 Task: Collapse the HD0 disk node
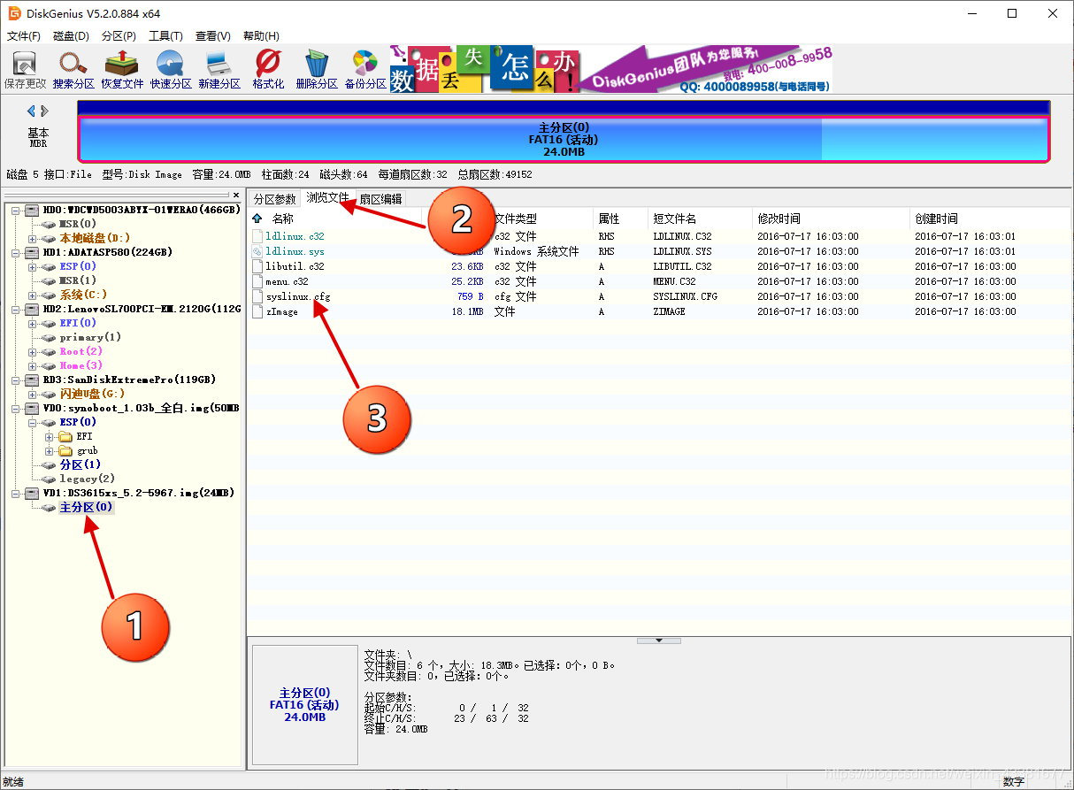tap(15, 211)
